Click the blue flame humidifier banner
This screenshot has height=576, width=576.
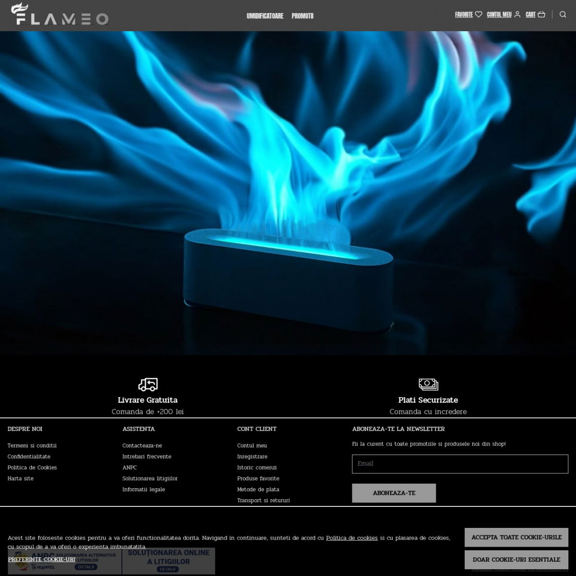(x=288, y=192)
